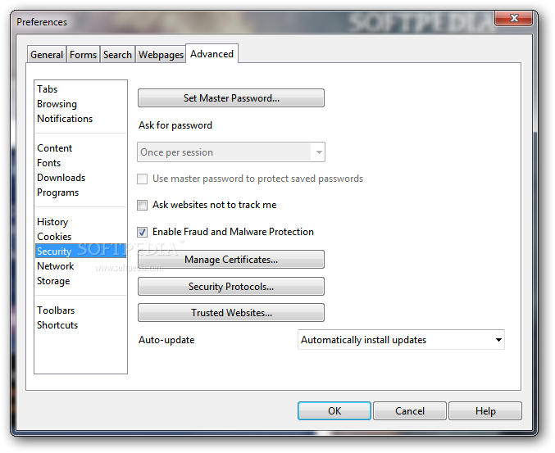Open Toolbars settings in sidebar
555x453 pixels.
pos(80,310)
